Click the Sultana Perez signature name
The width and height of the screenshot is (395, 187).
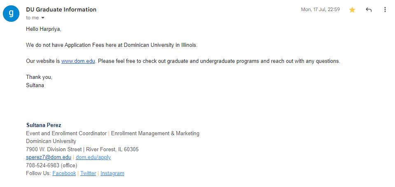[44, 125]
